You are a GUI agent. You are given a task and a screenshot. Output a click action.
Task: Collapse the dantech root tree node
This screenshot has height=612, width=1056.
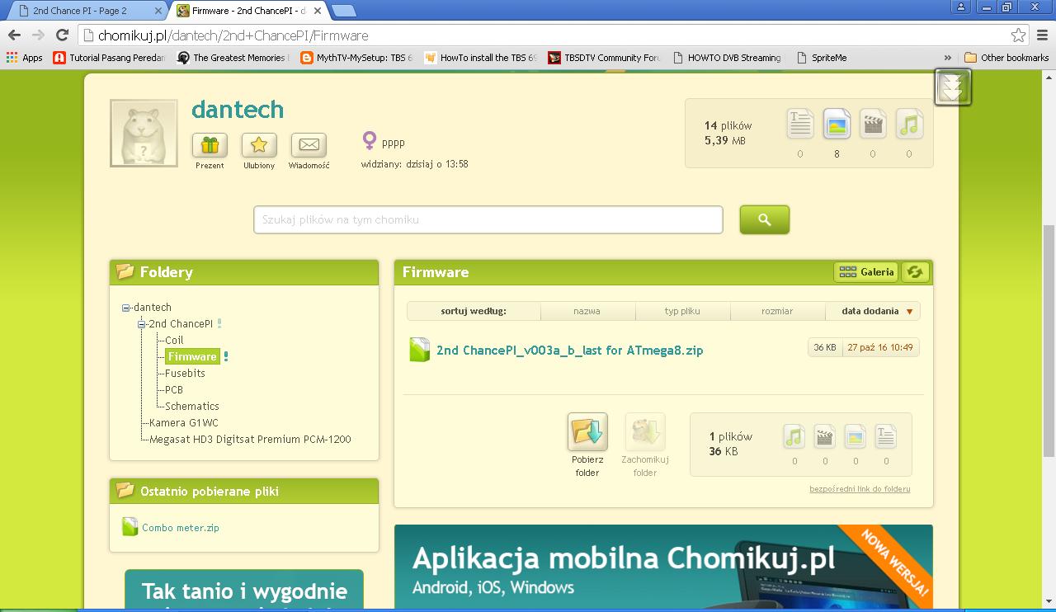point(126,308)
